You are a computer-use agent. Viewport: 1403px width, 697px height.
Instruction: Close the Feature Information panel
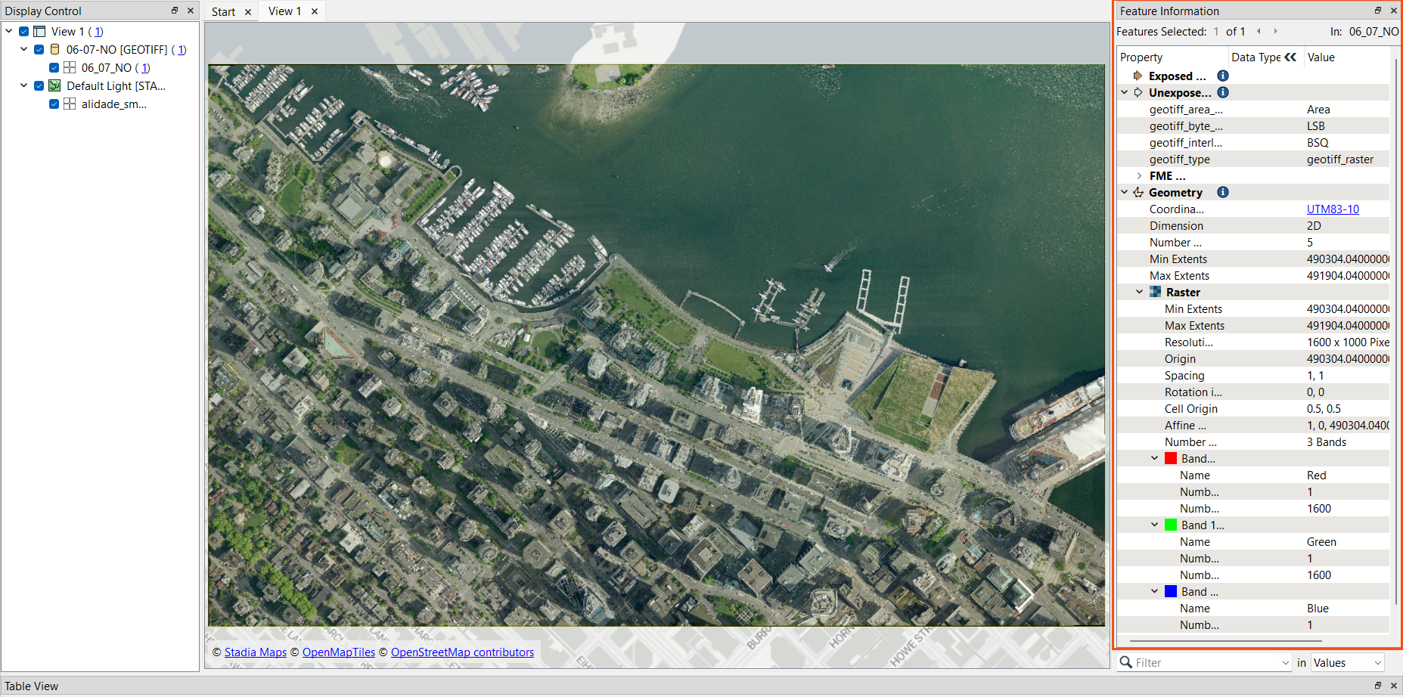pos(1393,11)
